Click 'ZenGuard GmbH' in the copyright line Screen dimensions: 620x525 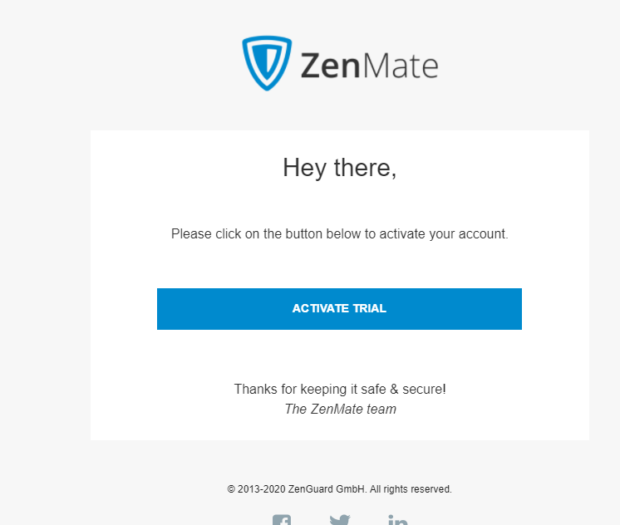tap(327, 489)
